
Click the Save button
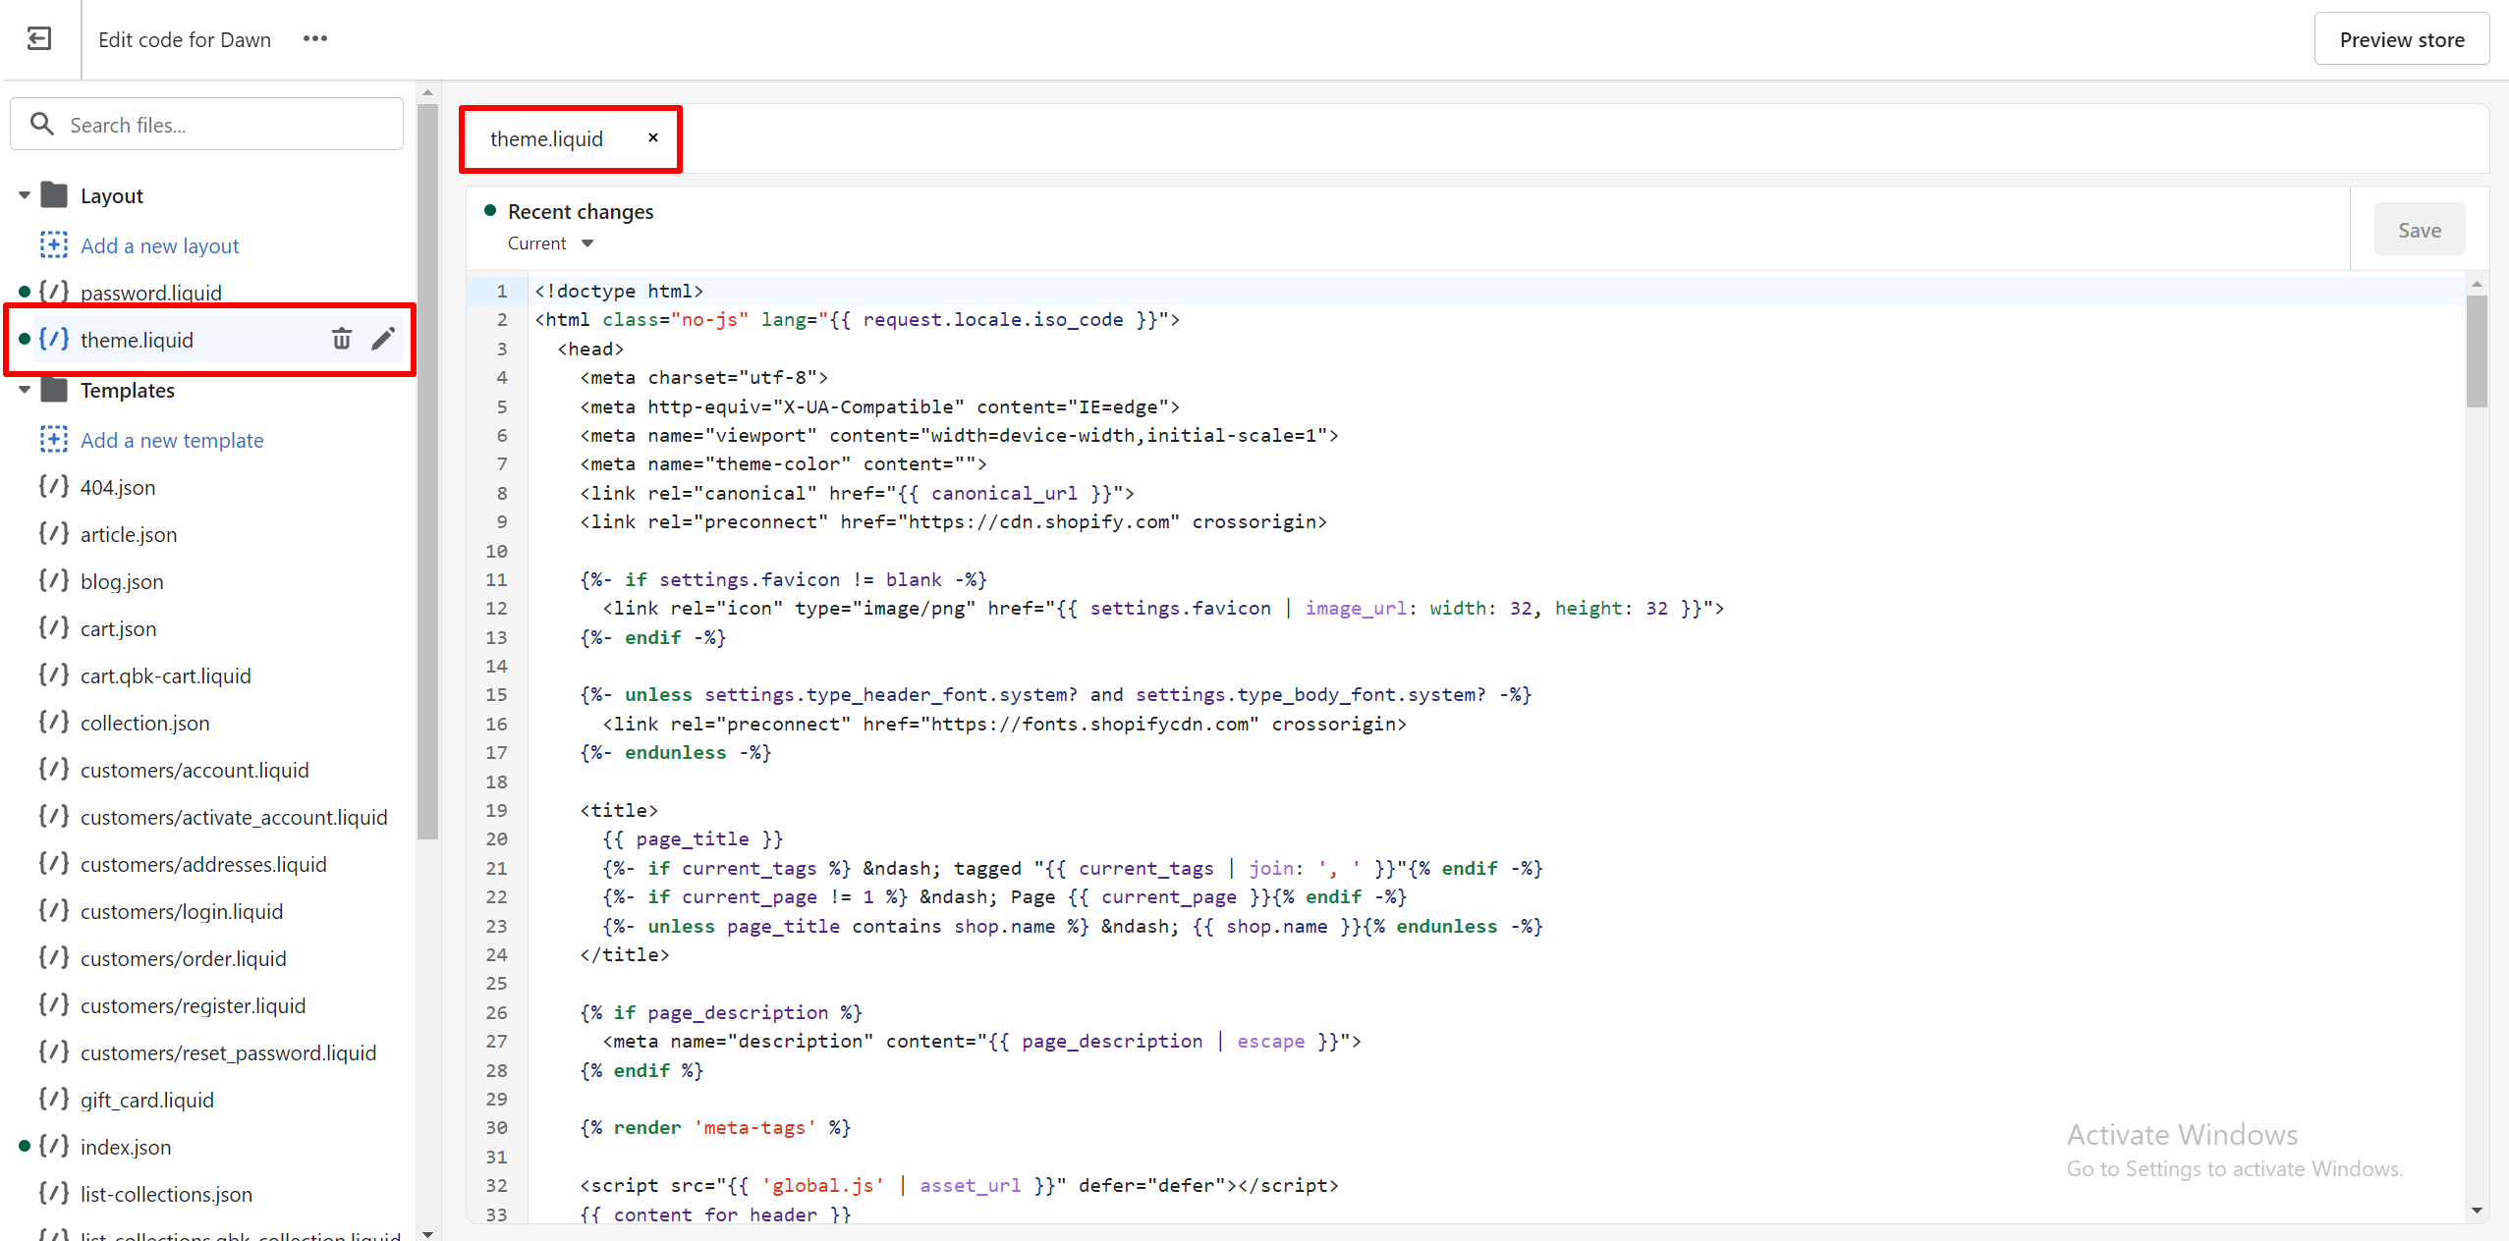click(x=2419, y=230)
